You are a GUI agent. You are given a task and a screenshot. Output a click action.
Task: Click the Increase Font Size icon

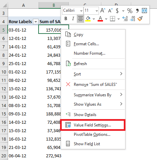(x=103, y=11)
